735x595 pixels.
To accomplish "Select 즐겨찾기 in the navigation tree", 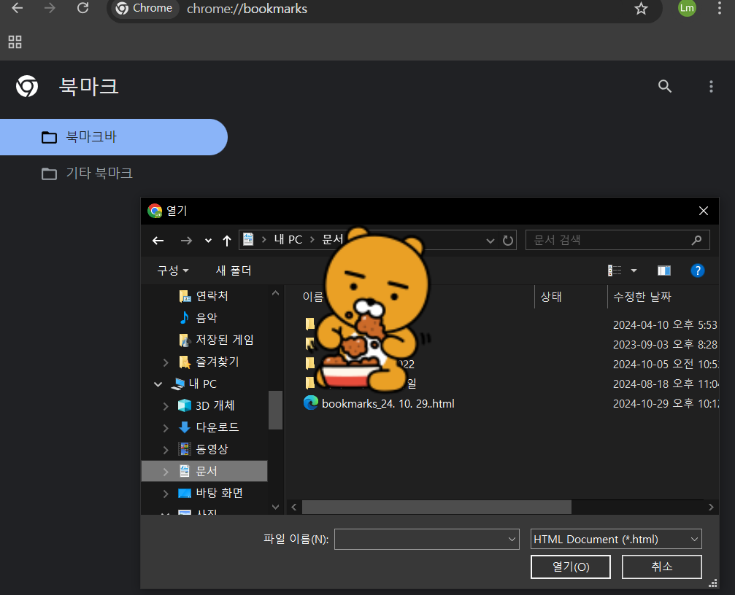I will pyautogui.click(x=217, y=362).
